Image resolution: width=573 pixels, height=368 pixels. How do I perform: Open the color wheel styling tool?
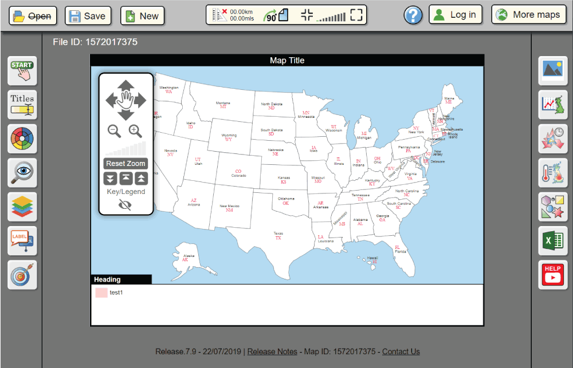click(21, 139)
